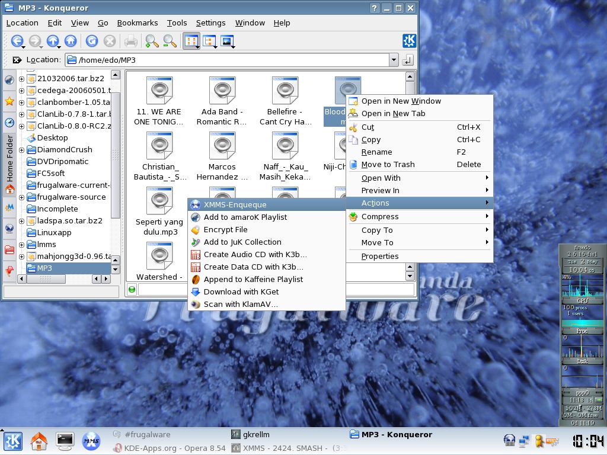This screenshot has width=607, height=455.
Task: Click the Stop loading toolbar icon
Action: [x=110, y=41]
